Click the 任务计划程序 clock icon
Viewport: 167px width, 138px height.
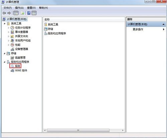point(12,28)
